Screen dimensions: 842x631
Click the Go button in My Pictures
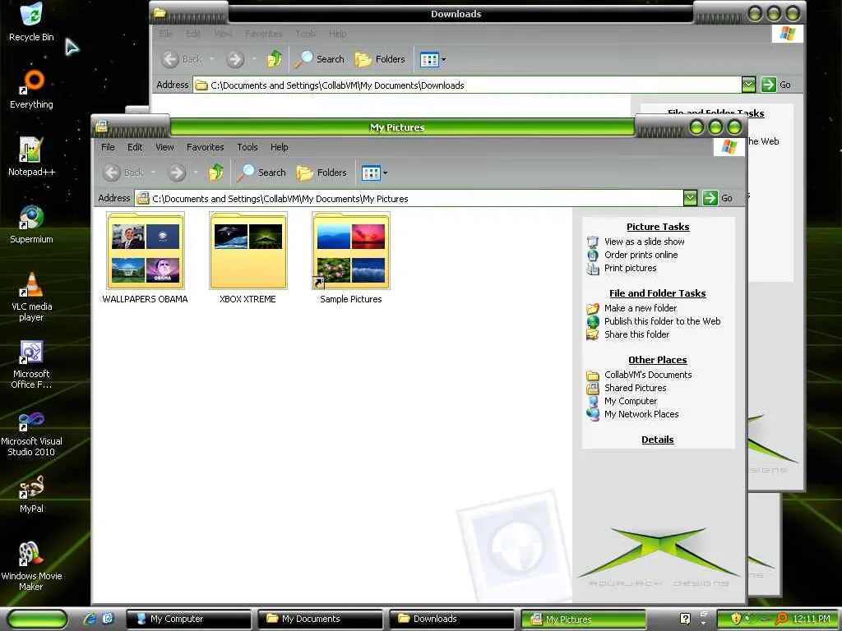click(718, 198)
